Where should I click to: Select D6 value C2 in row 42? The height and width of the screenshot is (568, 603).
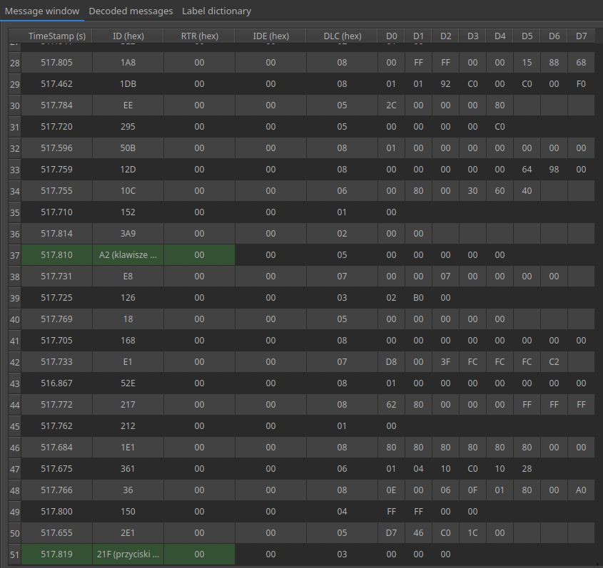[554, 362]
